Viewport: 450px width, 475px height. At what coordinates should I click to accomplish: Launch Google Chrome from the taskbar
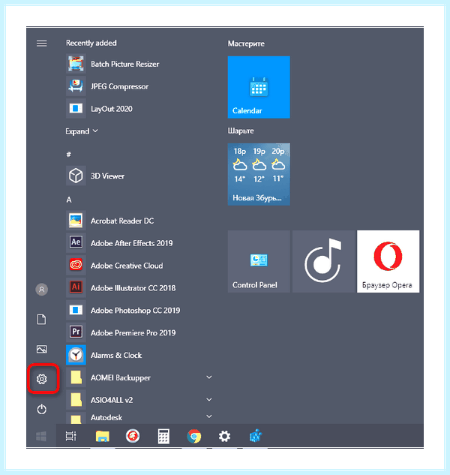(x=193, y=436)
